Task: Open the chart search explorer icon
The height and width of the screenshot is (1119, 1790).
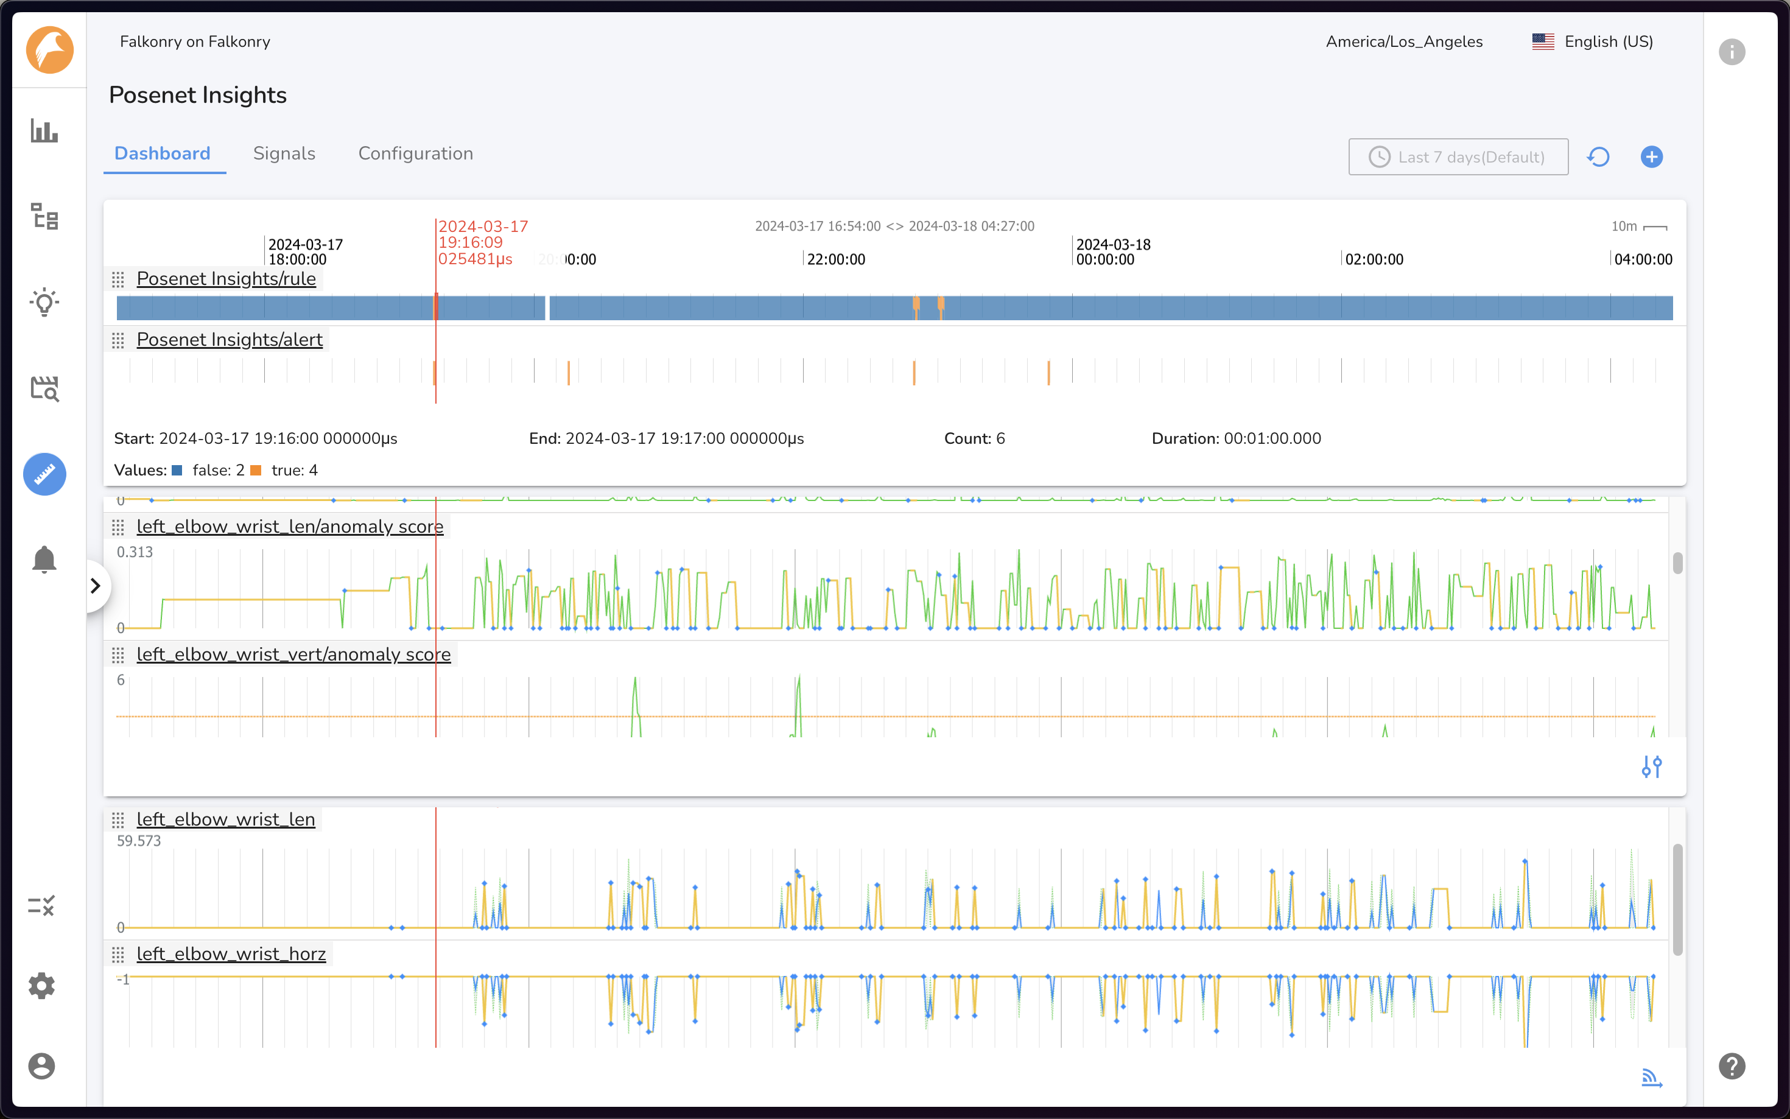Action: pos(44,388)
